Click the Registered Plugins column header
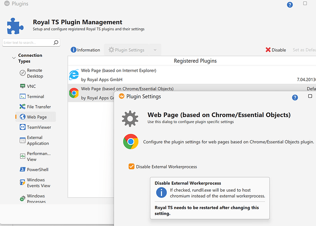 [x=195, y=61]
